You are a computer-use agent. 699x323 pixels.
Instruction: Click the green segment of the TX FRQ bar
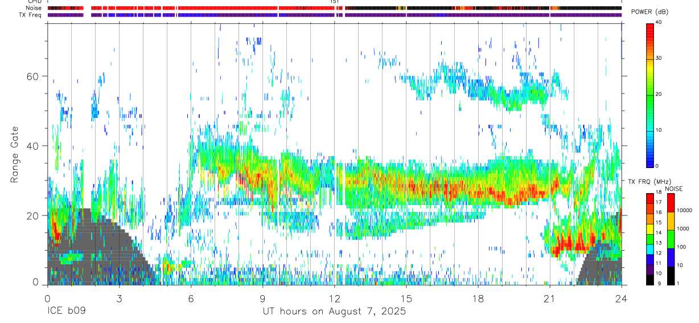coord(650,239)
